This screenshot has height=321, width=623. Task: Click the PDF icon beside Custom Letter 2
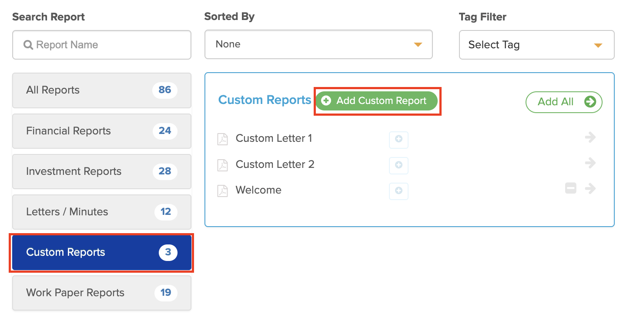pos(222,165)
